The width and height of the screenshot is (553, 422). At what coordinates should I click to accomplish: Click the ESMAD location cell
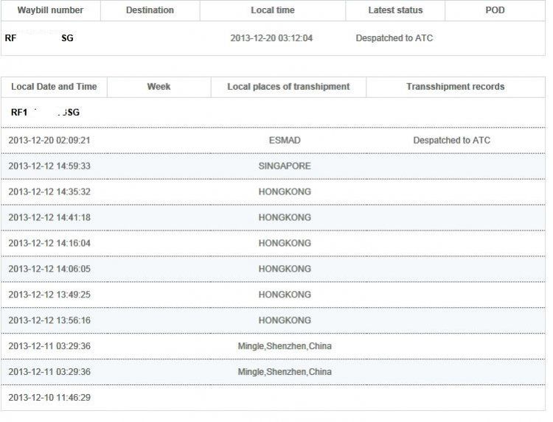click(x=285, y=140)
